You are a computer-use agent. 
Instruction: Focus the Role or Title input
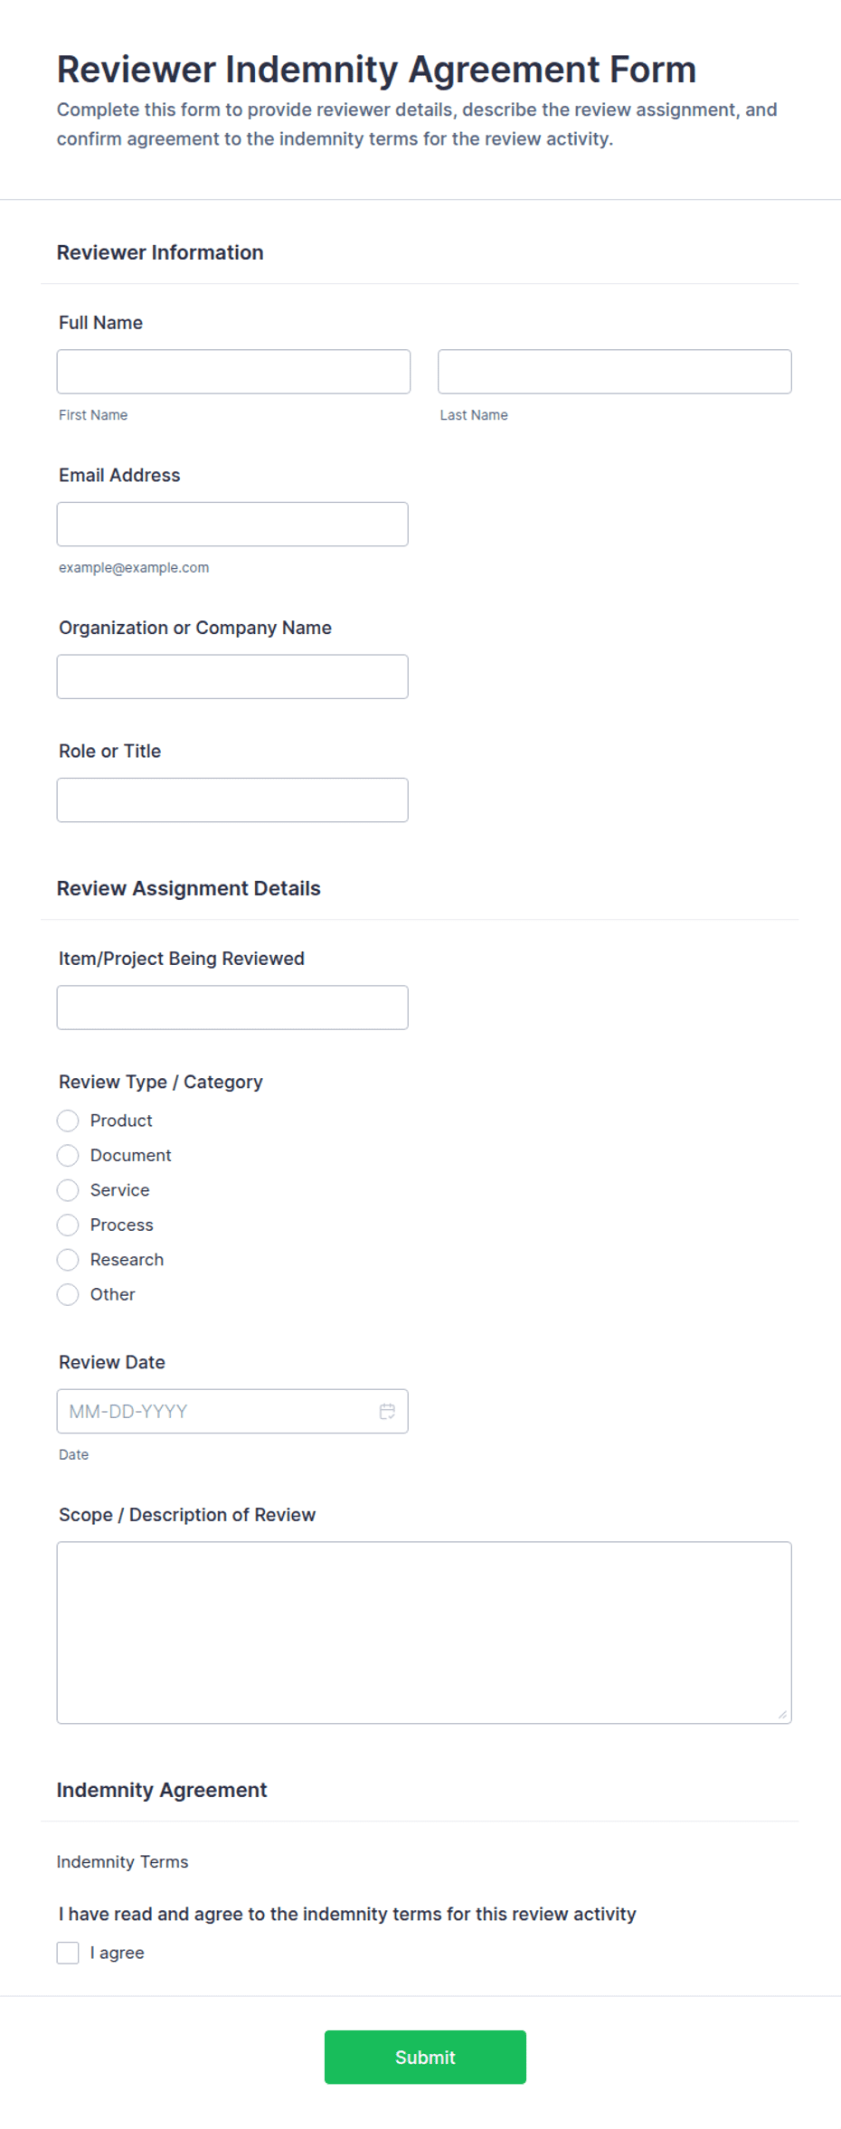[232, 800]
